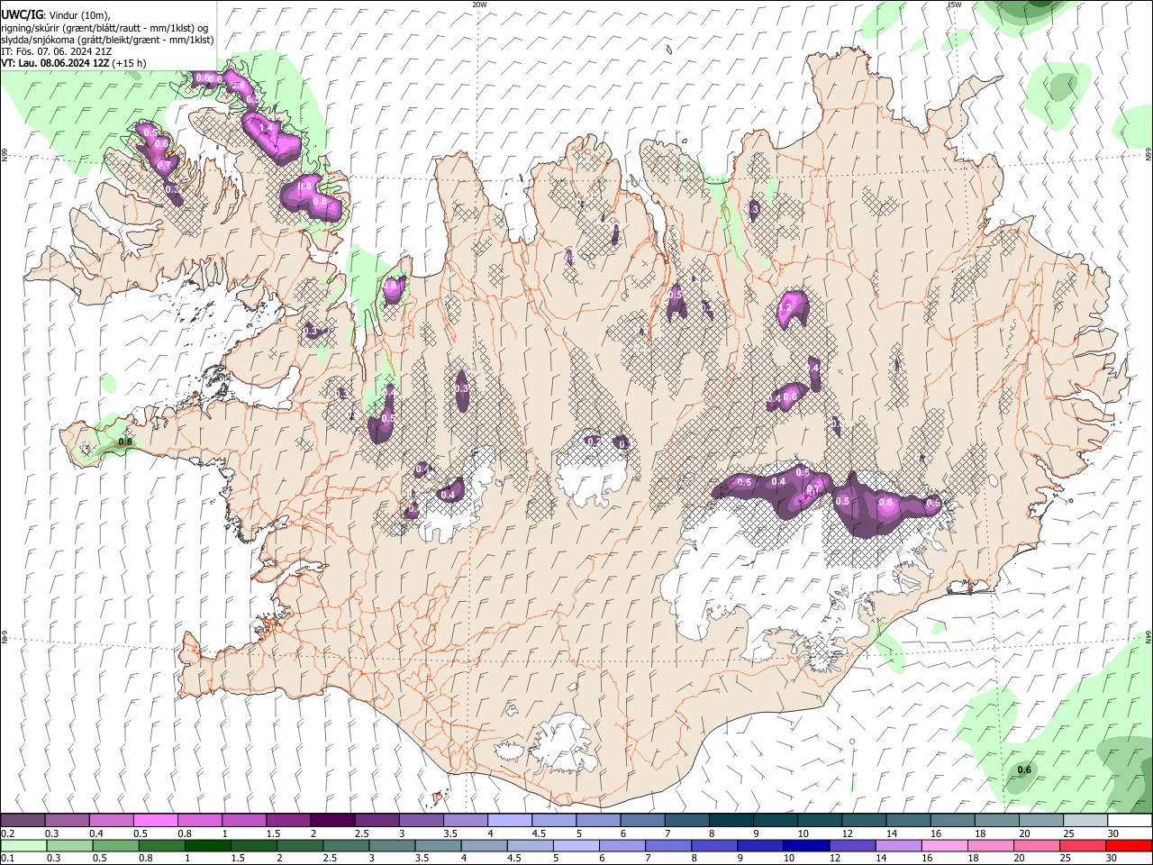
Task: Select the 'VT: Lau. 08.06.2024 12Z (+15 h)' line
Action: [73, 63]
